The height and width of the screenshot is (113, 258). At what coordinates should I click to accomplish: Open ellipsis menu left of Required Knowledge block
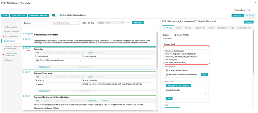click(32, 96)
